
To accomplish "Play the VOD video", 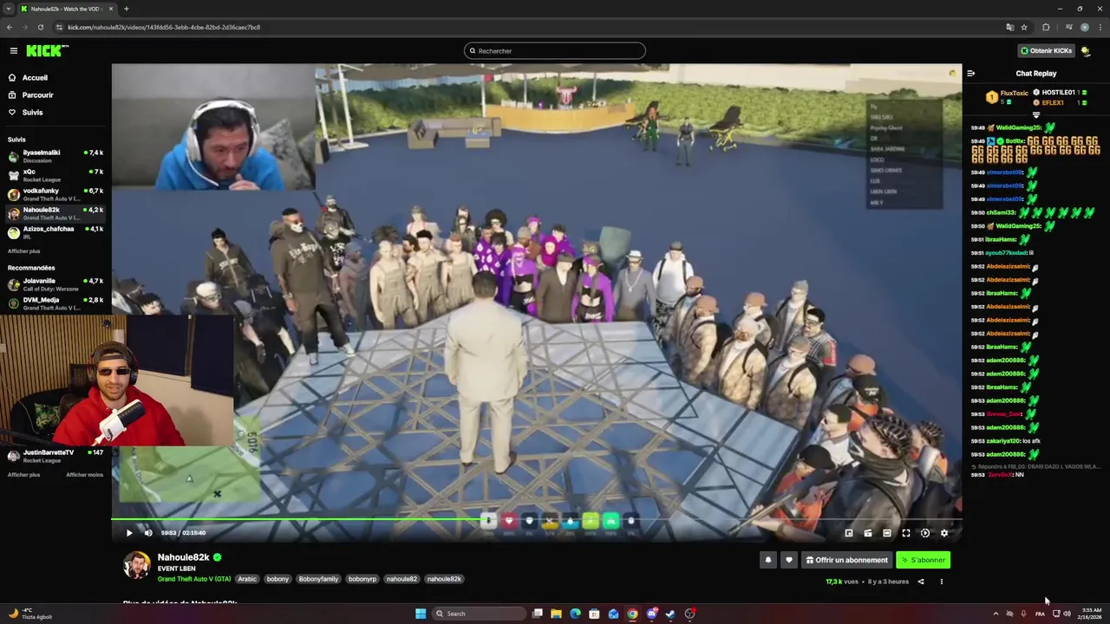I will pos(129,533).
